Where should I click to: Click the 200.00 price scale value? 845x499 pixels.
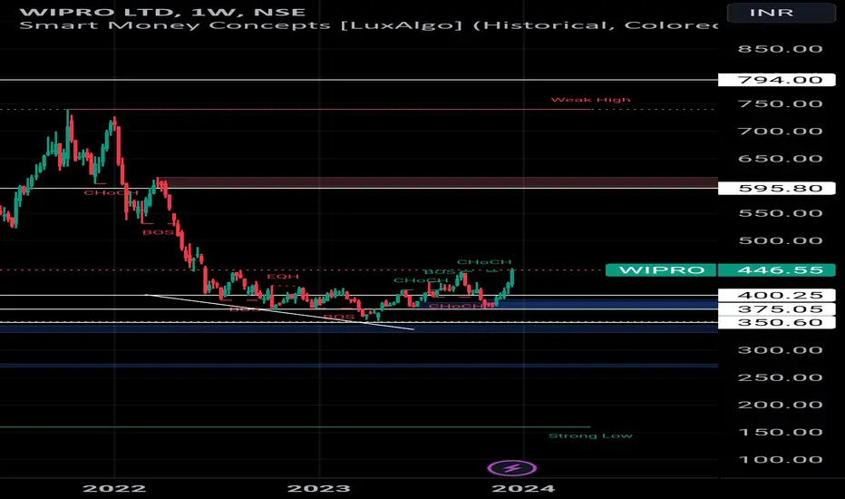tap(780, 406)
